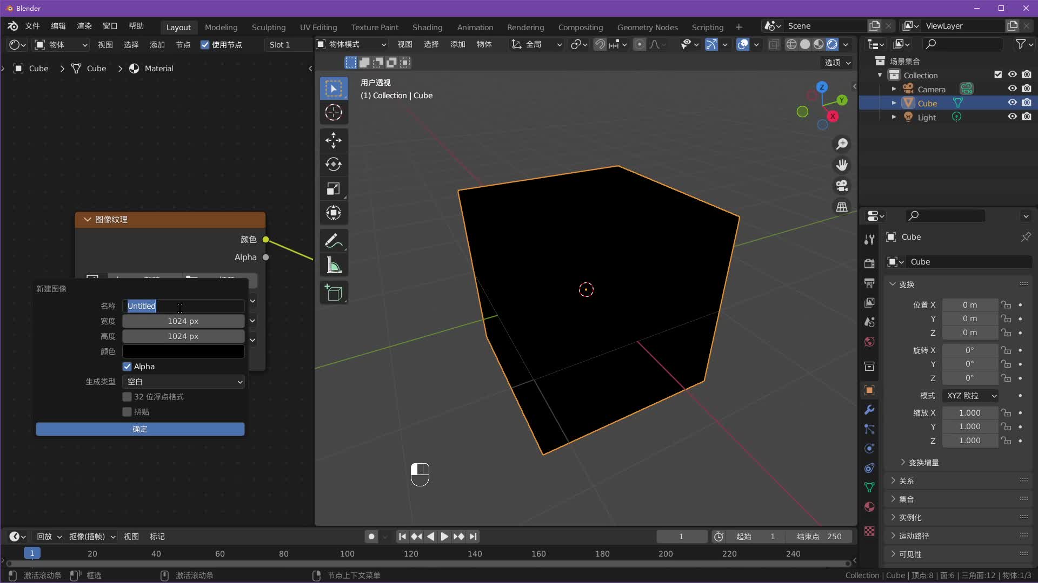Viewport: 1038px width, 583px height.
Task: Jump to the last frame
Action: tap(473, 537)
